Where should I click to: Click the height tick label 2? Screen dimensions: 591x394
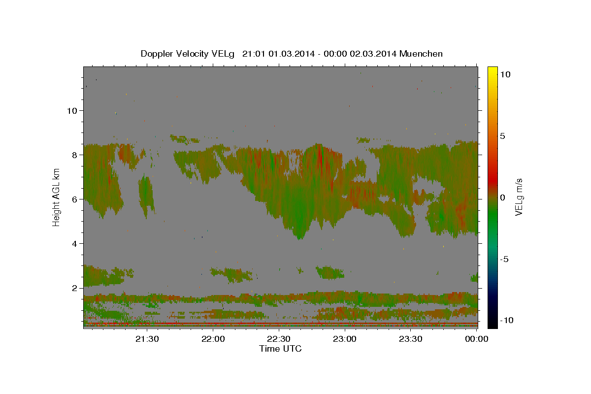tap(74, 288)
